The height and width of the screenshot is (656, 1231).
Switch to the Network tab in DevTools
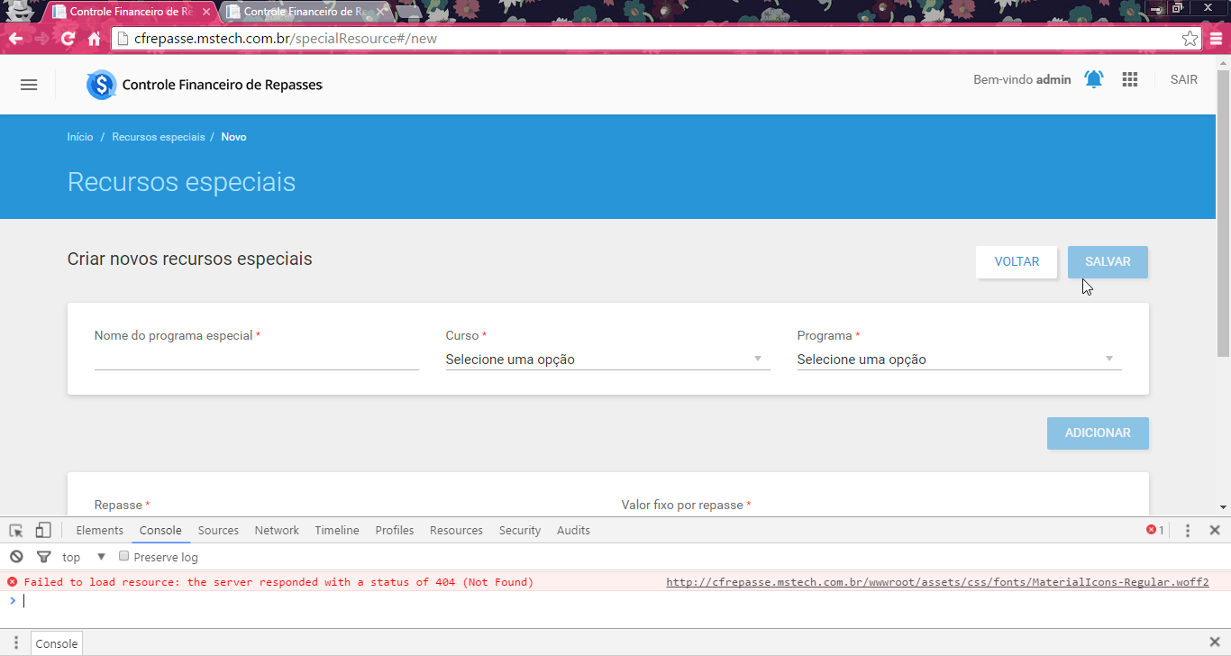pos(277,531)
